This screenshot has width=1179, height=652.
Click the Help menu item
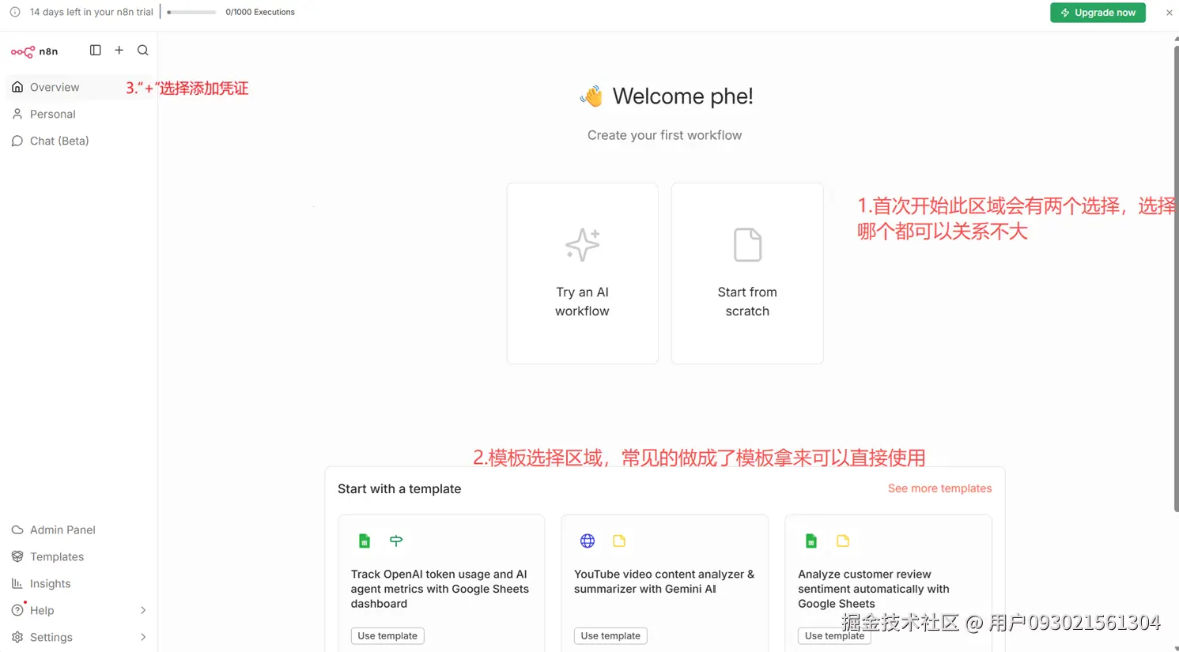[79, 610]
